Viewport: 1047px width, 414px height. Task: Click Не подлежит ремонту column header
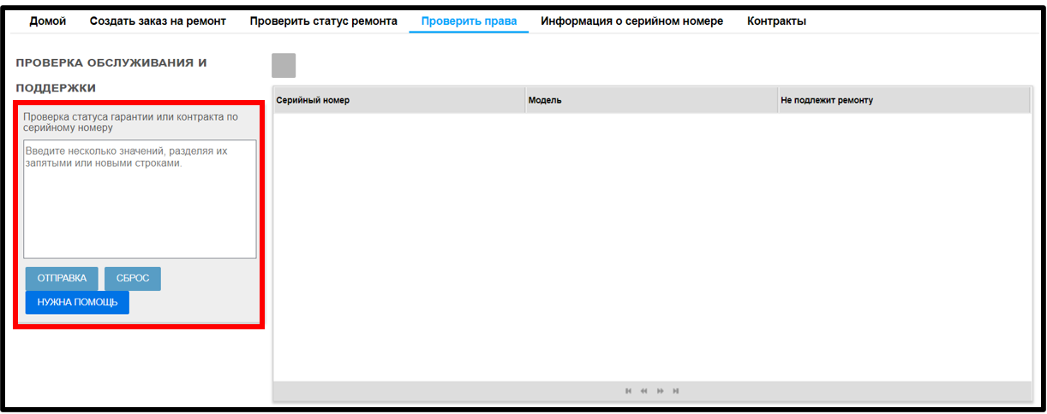tap(903, 100)
